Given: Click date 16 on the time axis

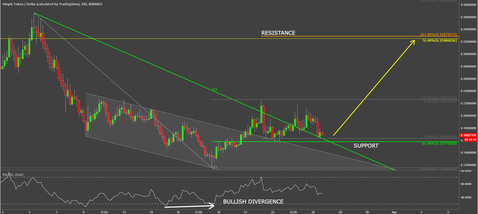Looking at the screenshot, I should [x=178, y=212].
